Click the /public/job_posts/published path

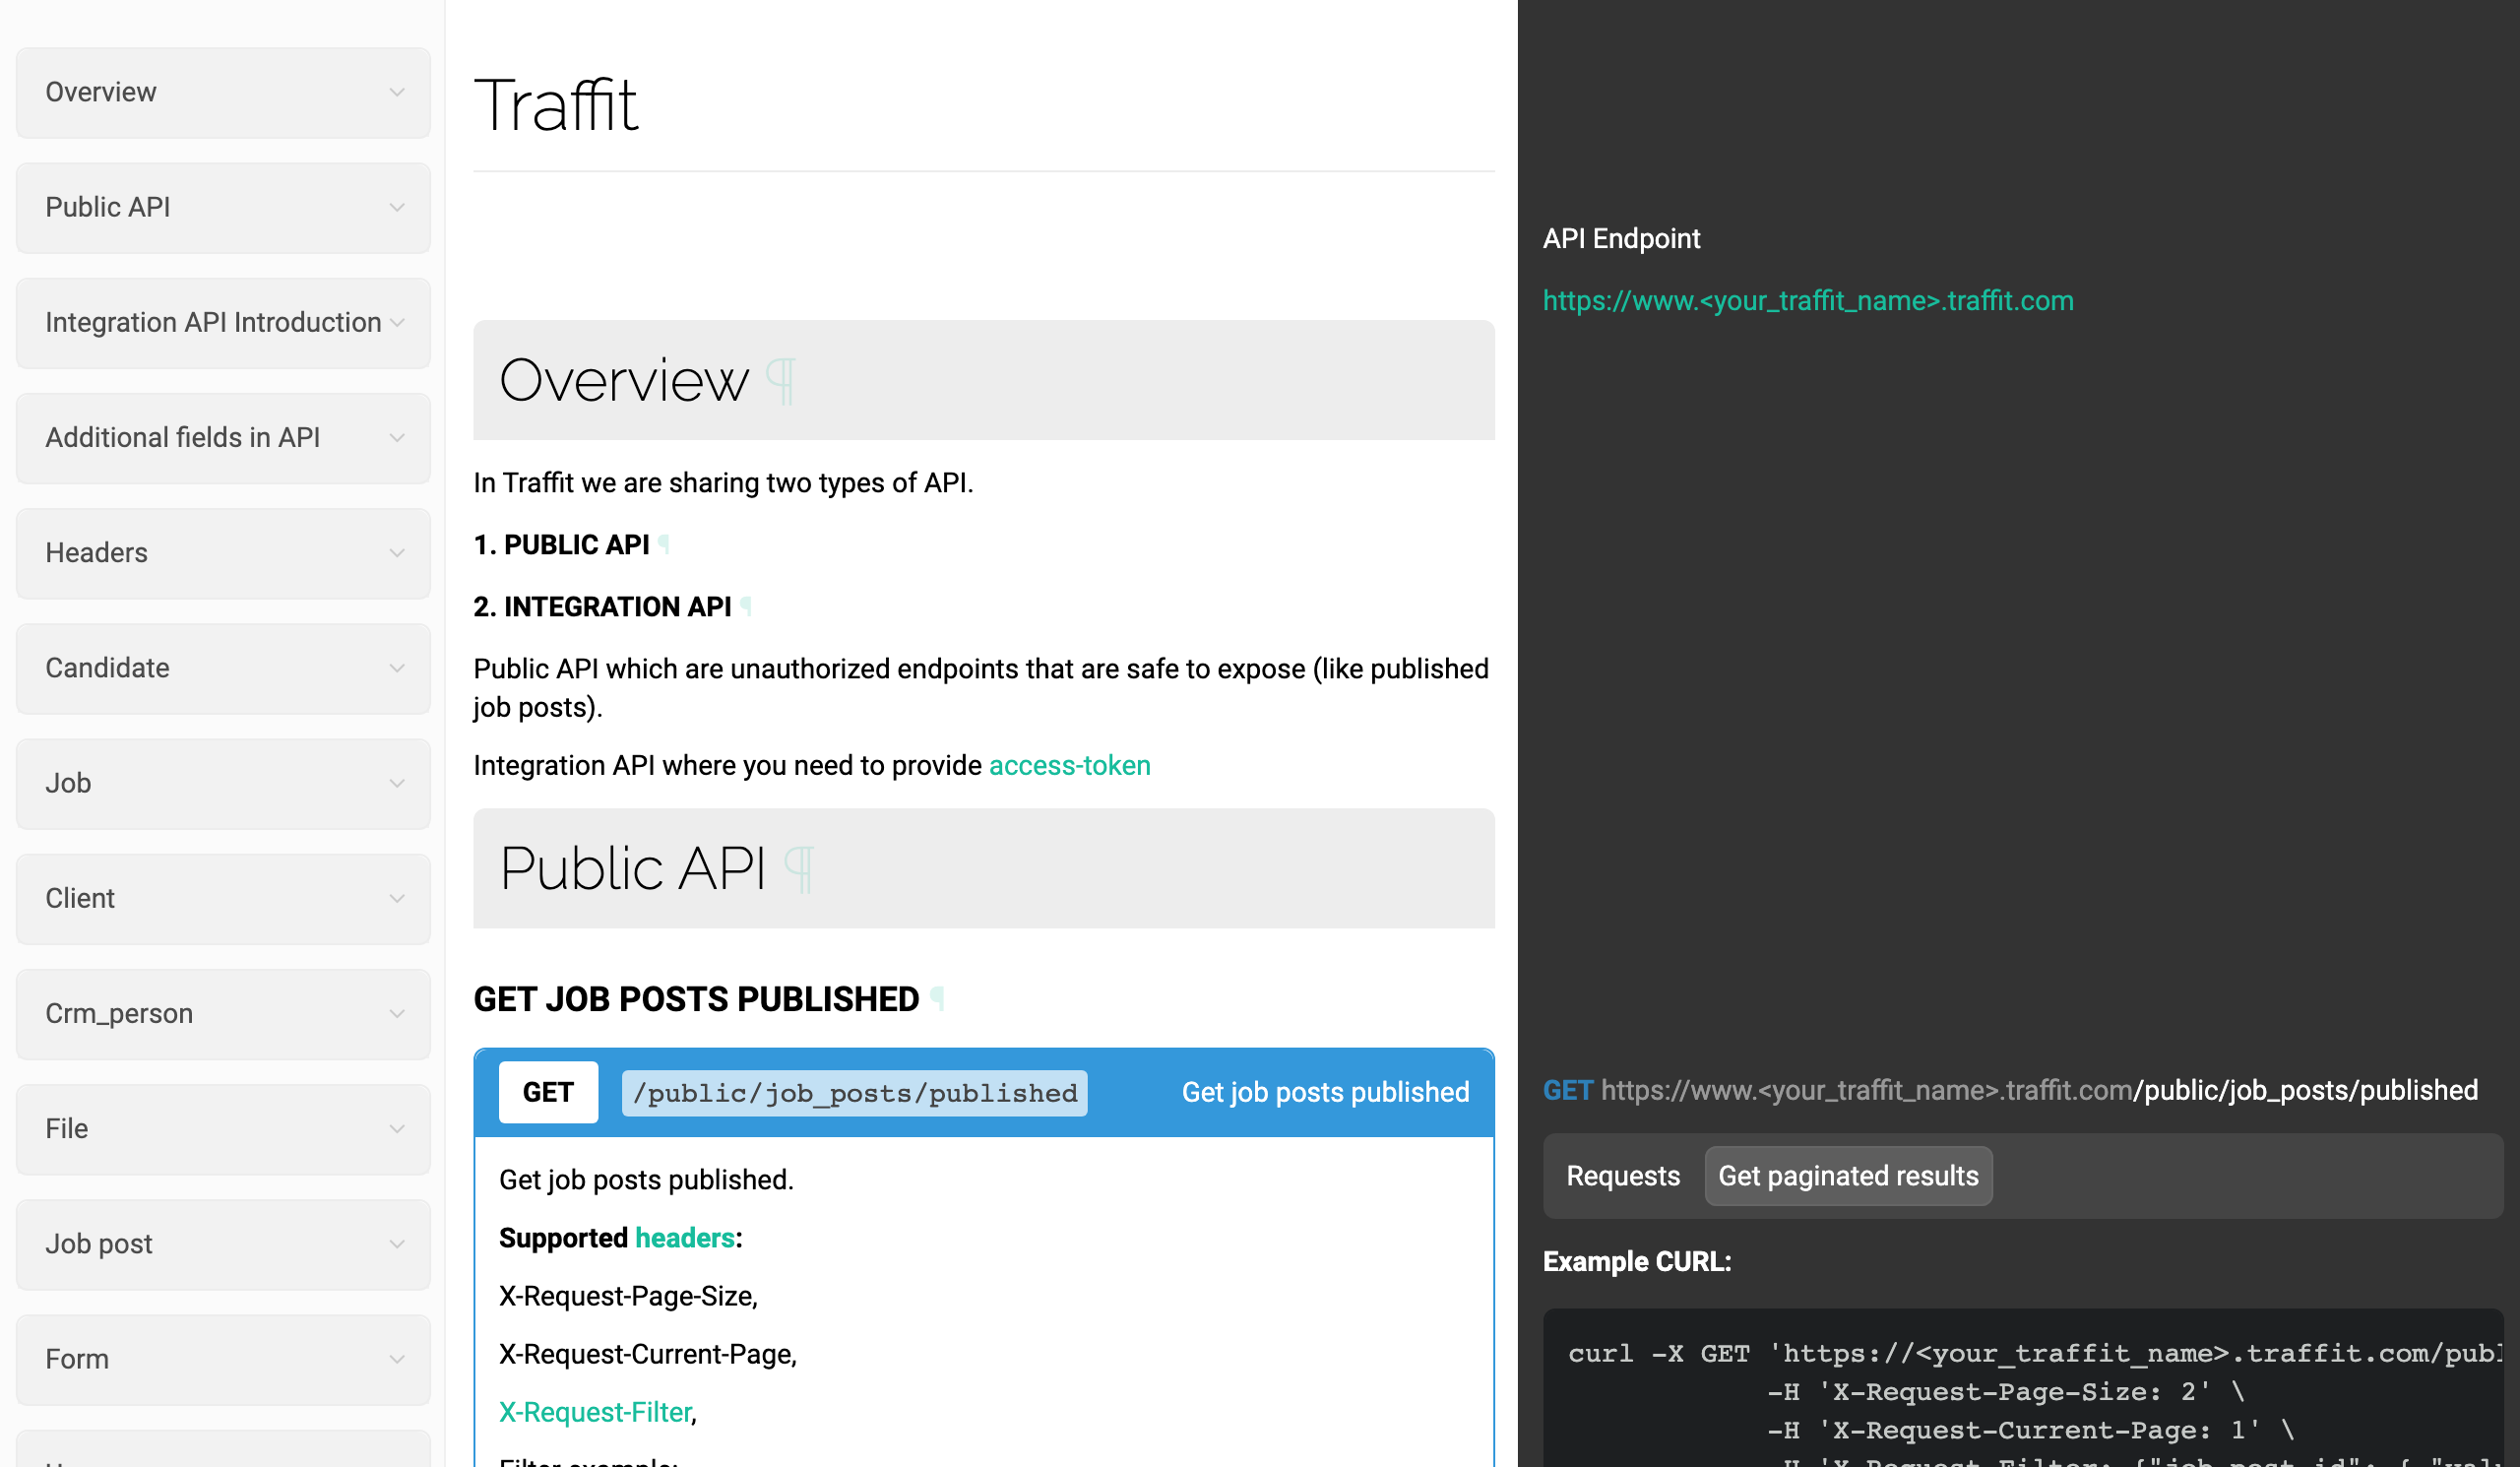[x=854, y=1093]
